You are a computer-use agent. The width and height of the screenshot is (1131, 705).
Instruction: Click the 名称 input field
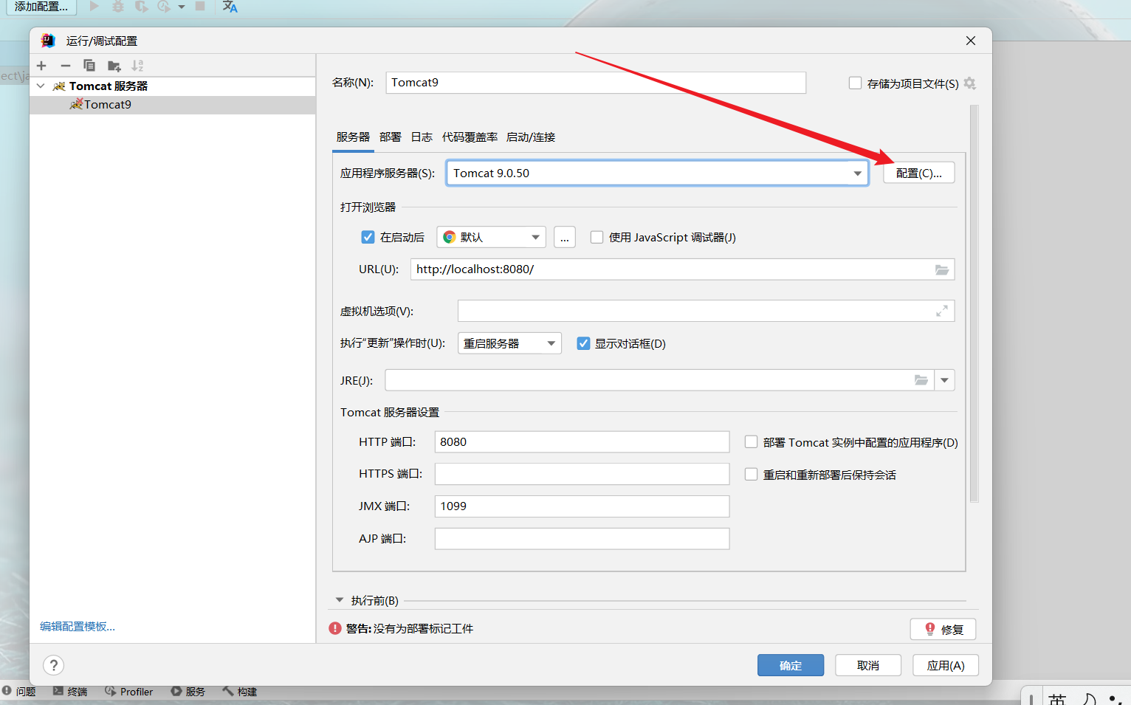[x=596, y=83]
